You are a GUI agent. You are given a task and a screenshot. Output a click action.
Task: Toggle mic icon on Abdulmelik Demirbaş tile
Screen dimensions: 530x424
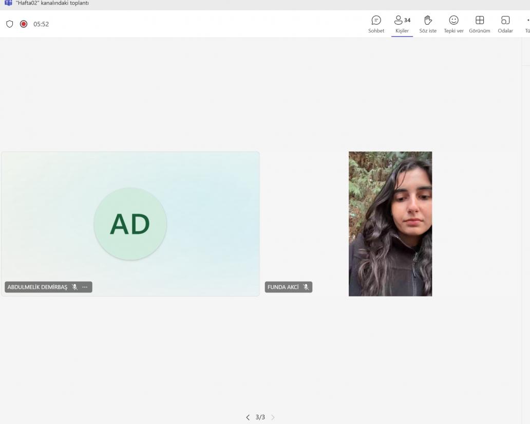coord(74,287)
